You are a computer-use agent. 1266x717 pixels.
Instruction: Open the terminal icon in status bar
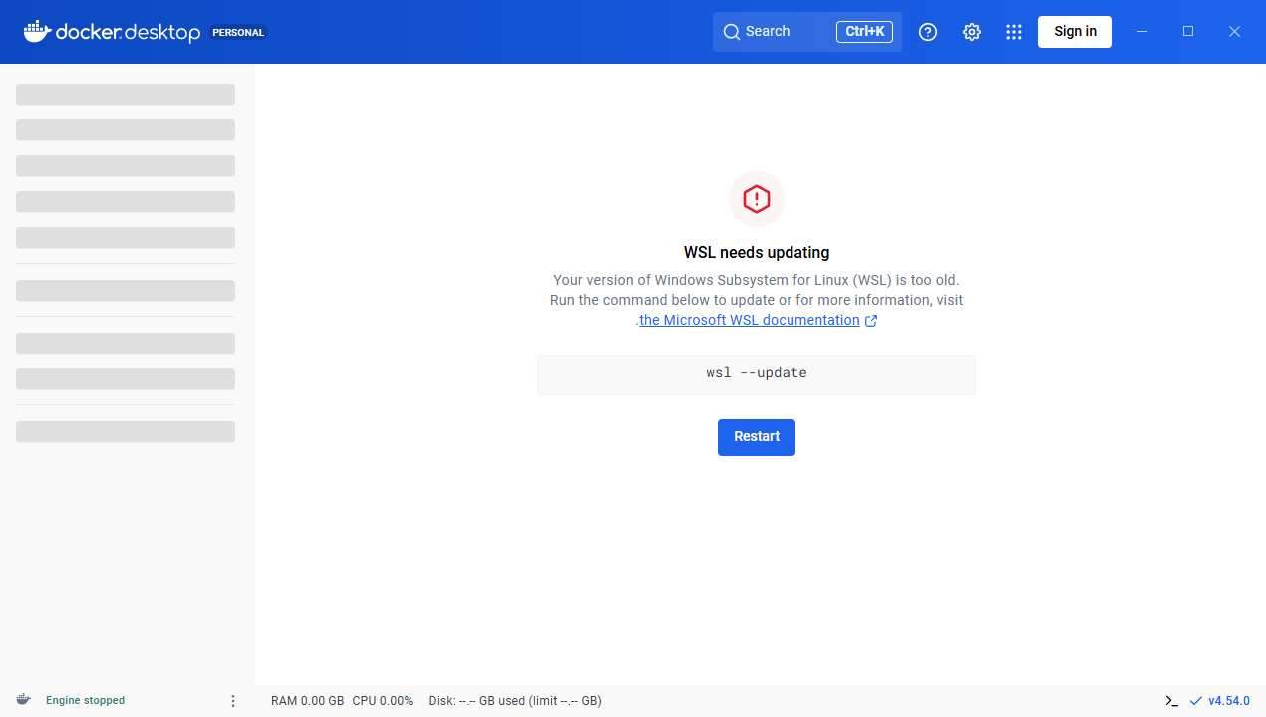pyautogui.click(x=1172, y=701)
